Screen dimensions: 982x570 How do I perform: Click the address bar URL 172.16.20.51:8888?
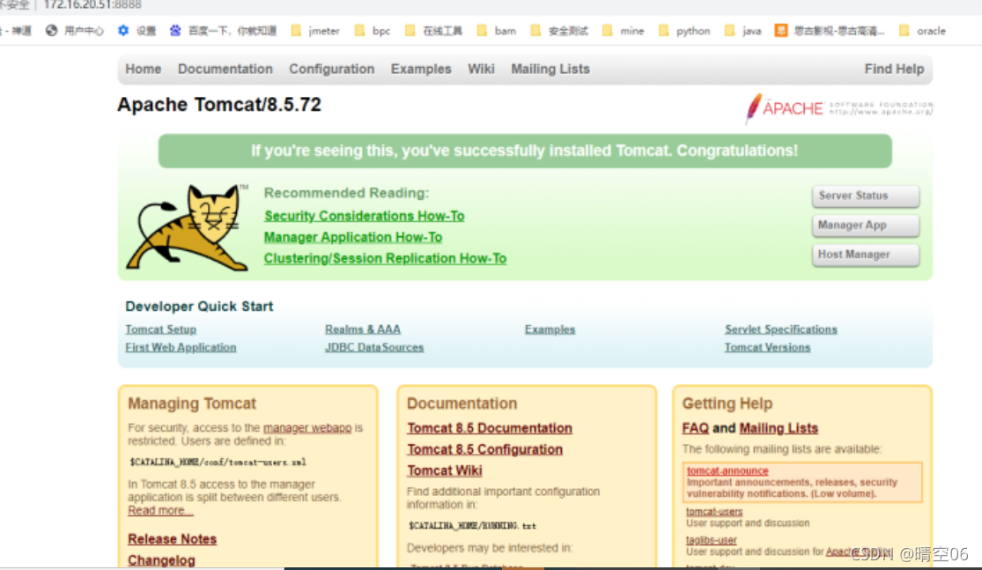click(x=92, y=5)
